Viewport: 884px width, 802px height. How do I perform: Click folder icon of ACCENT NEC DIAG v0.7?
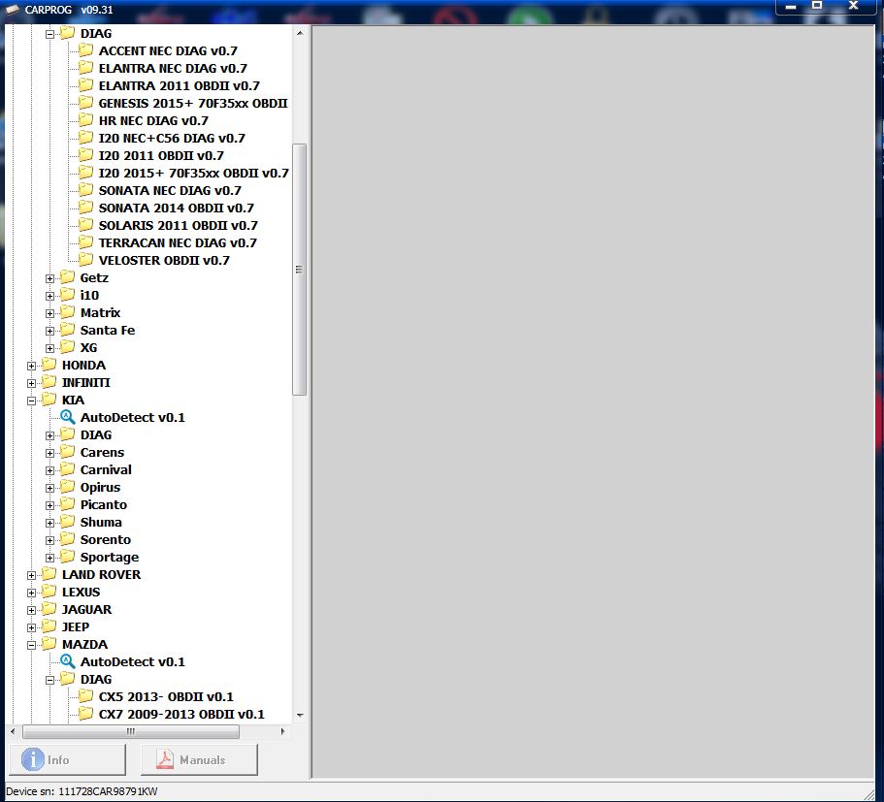coord(85,50)
